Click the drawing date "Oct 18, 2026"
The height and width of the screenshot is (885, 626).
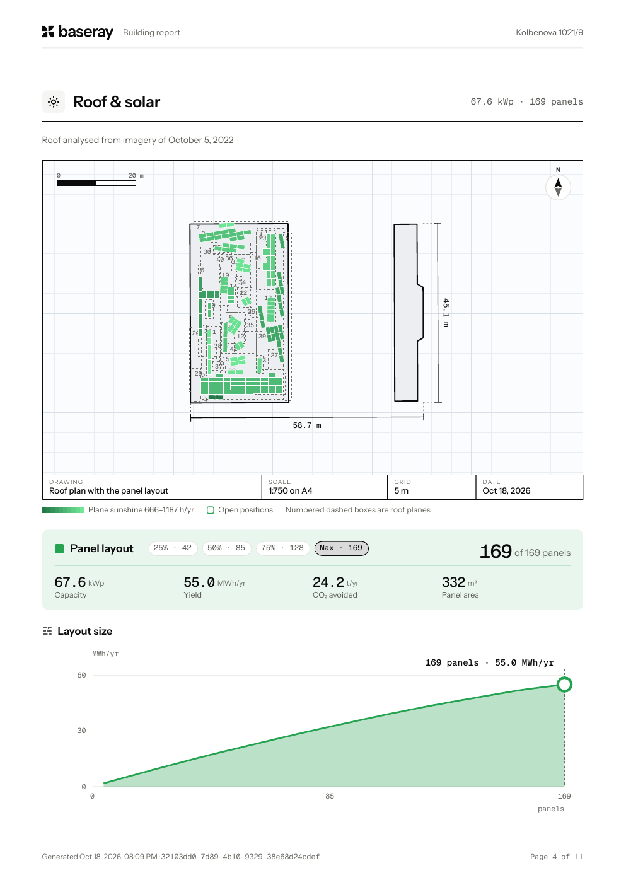[506, 490]
